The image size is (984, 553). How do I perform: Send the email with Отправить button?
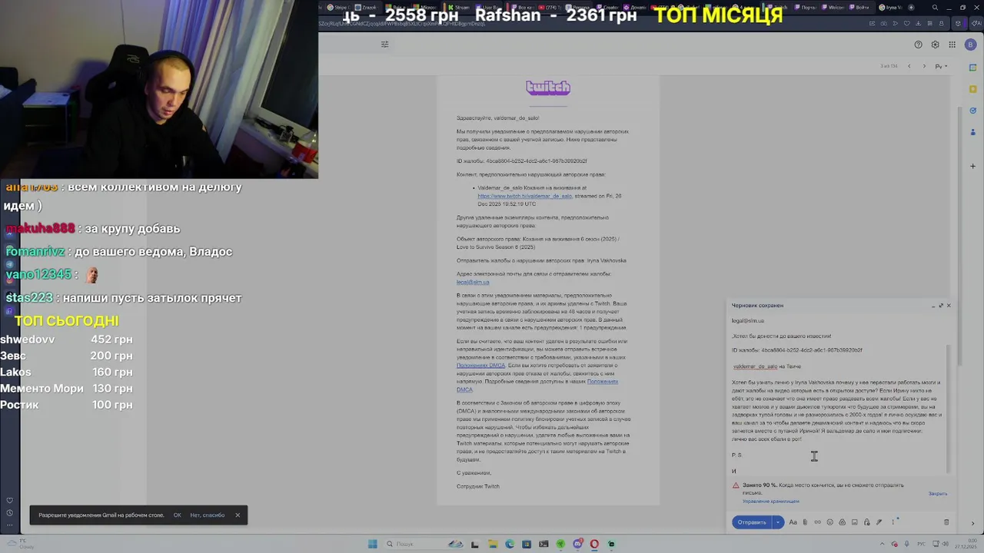pyautogui.click(x=752, y=522)
